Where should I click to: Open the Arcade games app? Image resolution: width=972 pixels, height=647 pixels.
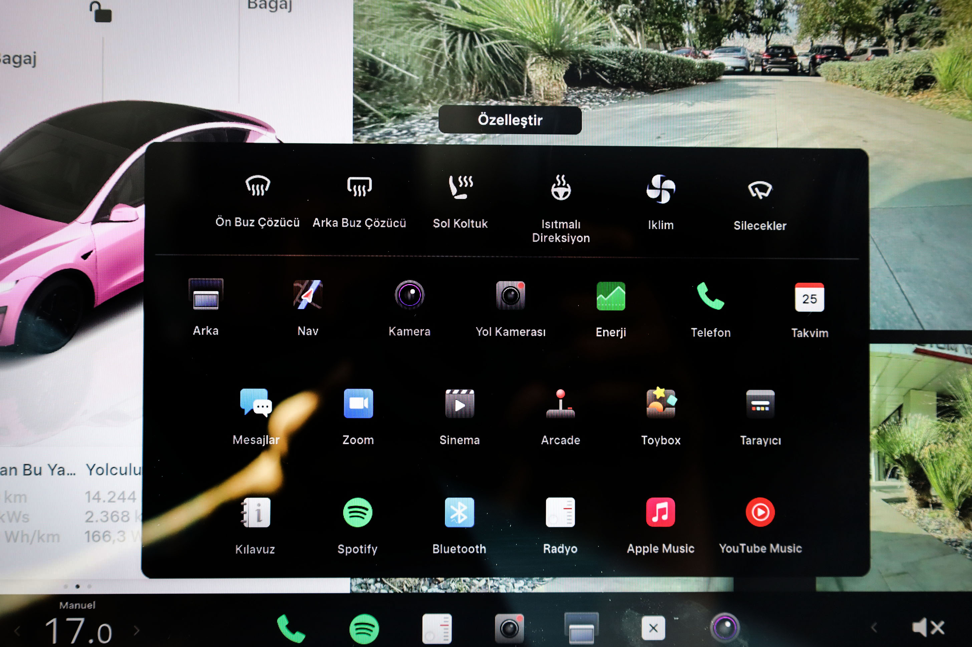tap(560, 404)
